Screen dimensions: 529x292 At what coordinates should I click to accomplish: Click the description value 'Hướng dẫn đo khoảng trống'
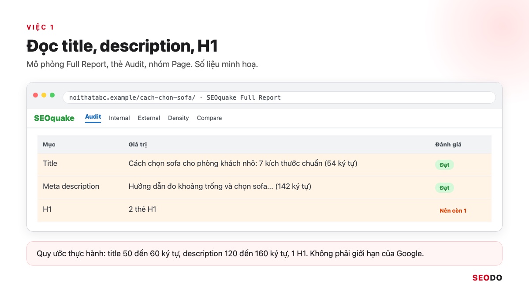coord(220,186)
